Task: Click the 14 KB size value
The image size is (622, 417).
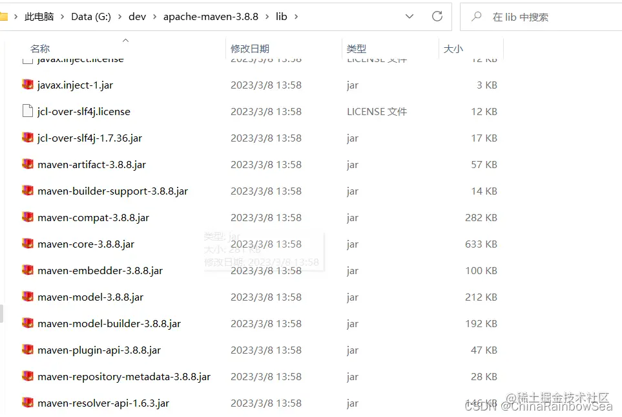Action: (484, 191)
